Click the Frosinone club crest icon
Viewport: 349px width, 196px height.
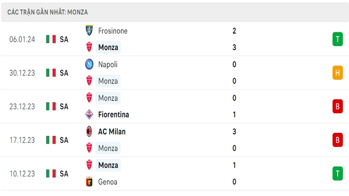pos(89,30)
